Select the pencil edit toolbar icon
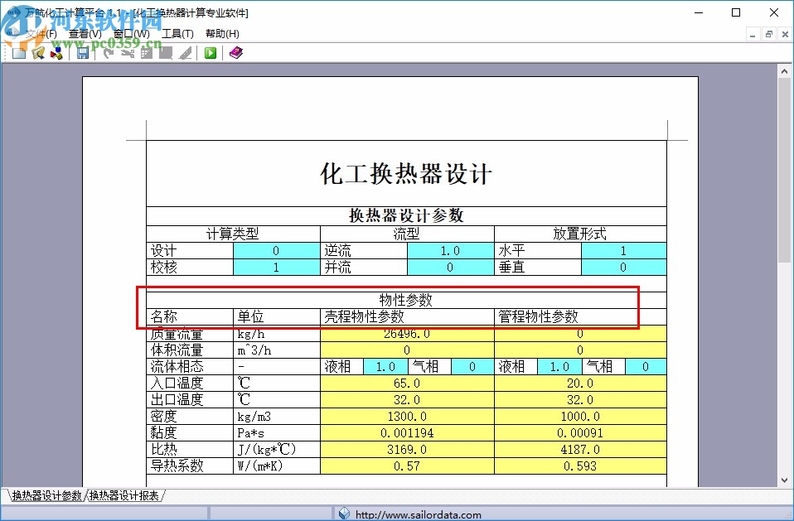 (x=186, y=52)
